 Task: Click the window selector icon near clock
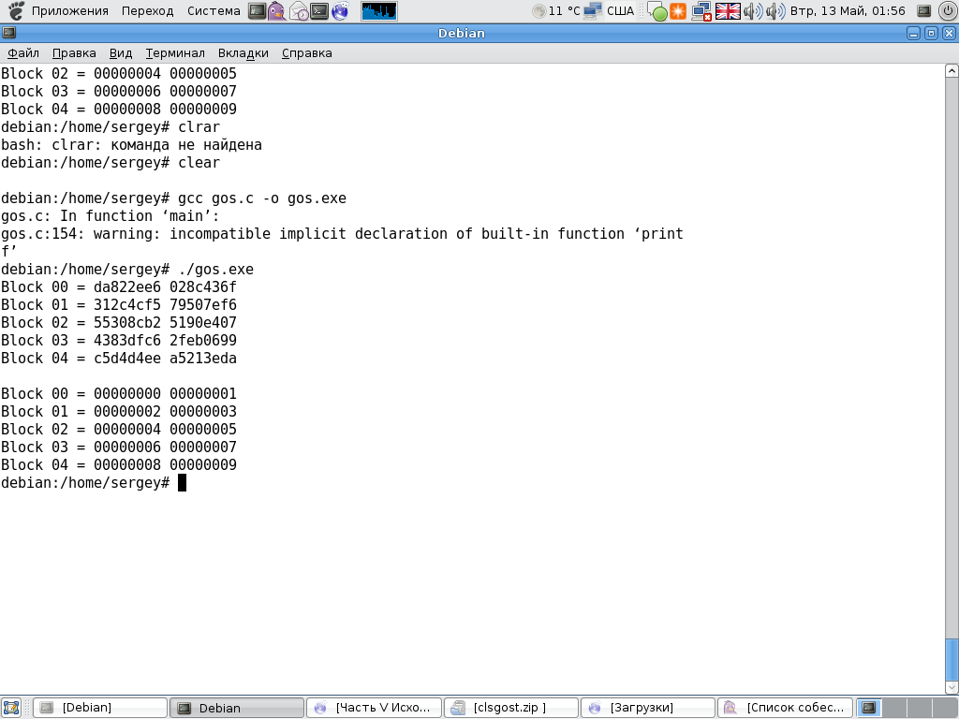924,11
